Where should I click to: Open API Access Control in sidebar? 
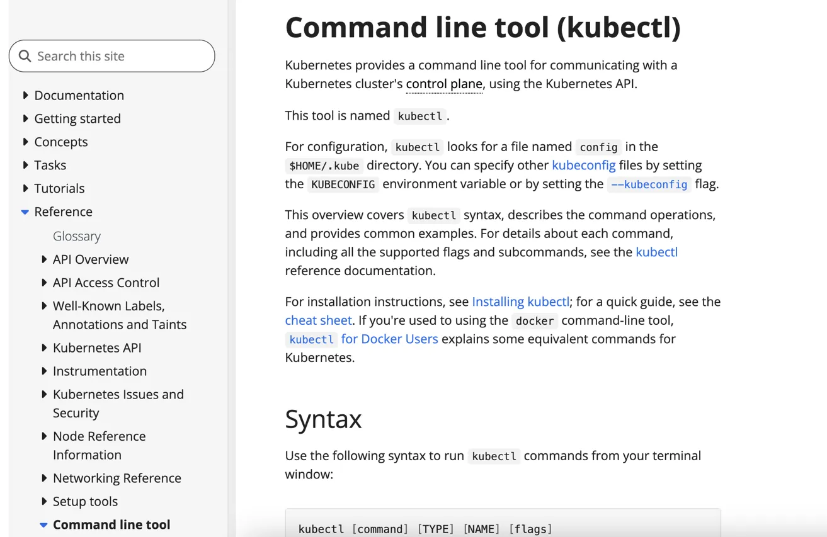[x=106, y=283]
